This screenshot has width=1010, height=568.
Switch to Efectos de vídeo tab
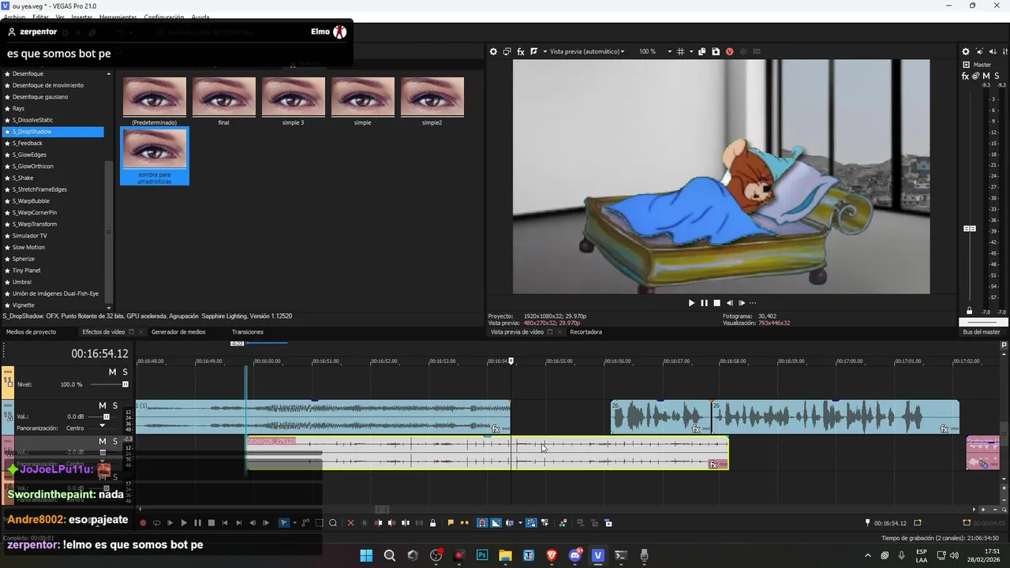103,332
